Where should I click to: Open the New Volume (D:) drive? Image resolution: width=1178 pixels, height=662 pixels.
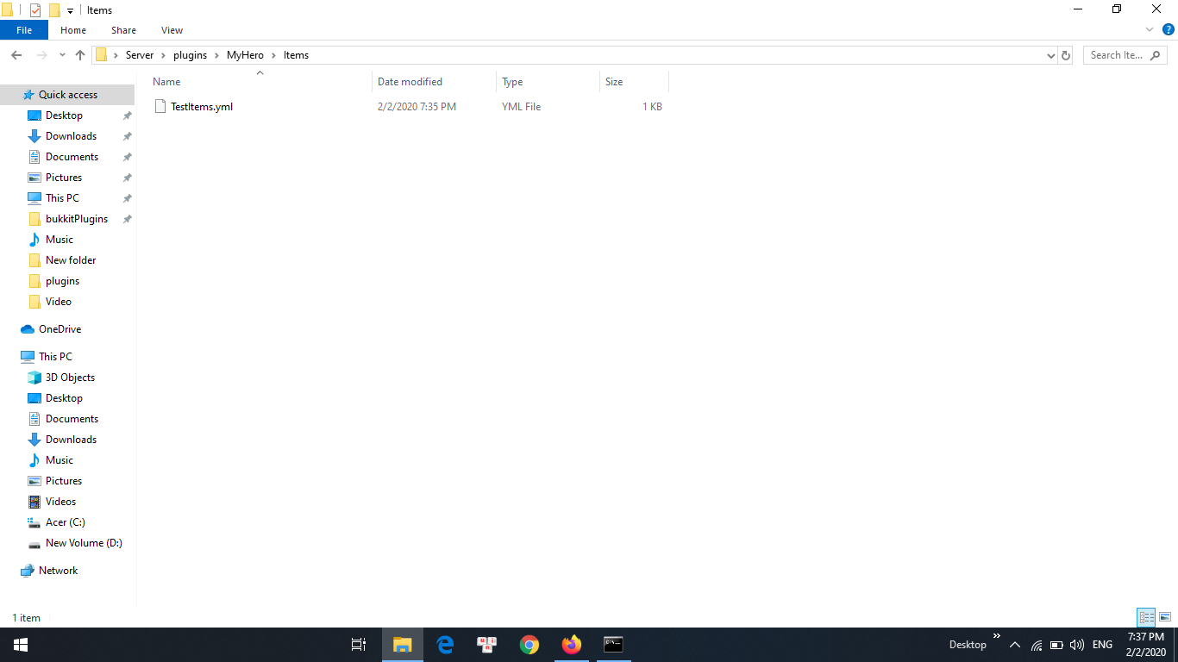(84, 543)
